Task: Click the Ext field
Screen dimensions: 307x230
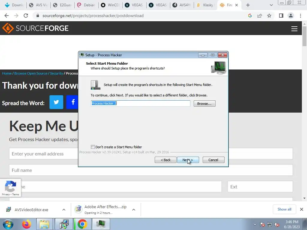Action: click(x=260, y=187)
